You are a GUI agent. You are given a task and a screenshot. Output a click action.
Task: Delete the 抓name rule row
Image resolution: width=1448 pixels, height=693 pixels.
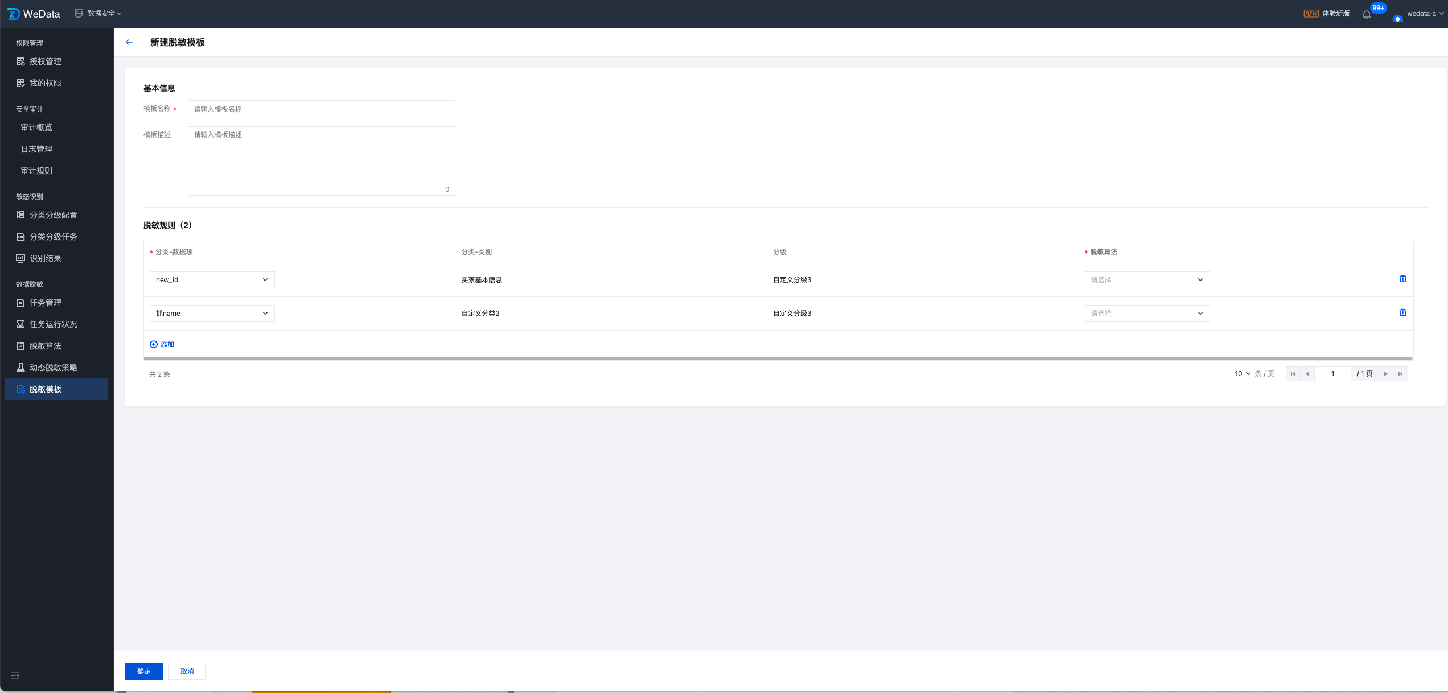pos(1402,312)
